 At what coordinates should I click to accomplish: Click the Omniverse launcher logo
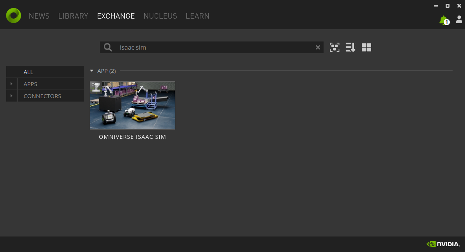pos(14,16)
